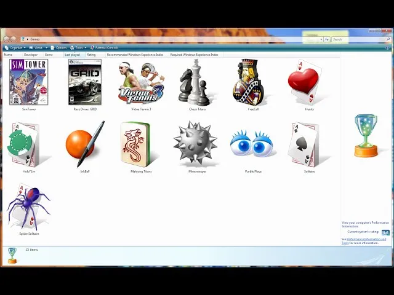Image resolution: width=394 pixels, height=295 pixels.
Task: Open the SimTower game icon
Action: (x=29, y=82)
